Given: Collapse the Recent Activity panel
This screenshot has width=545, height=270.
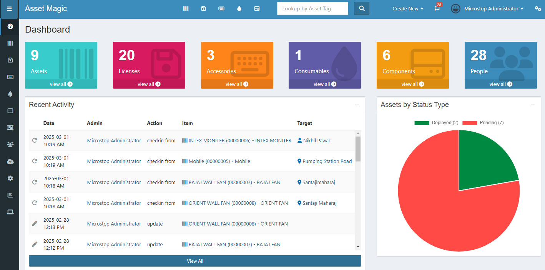Looking at the screenshot, I should (x=357, y=105).
